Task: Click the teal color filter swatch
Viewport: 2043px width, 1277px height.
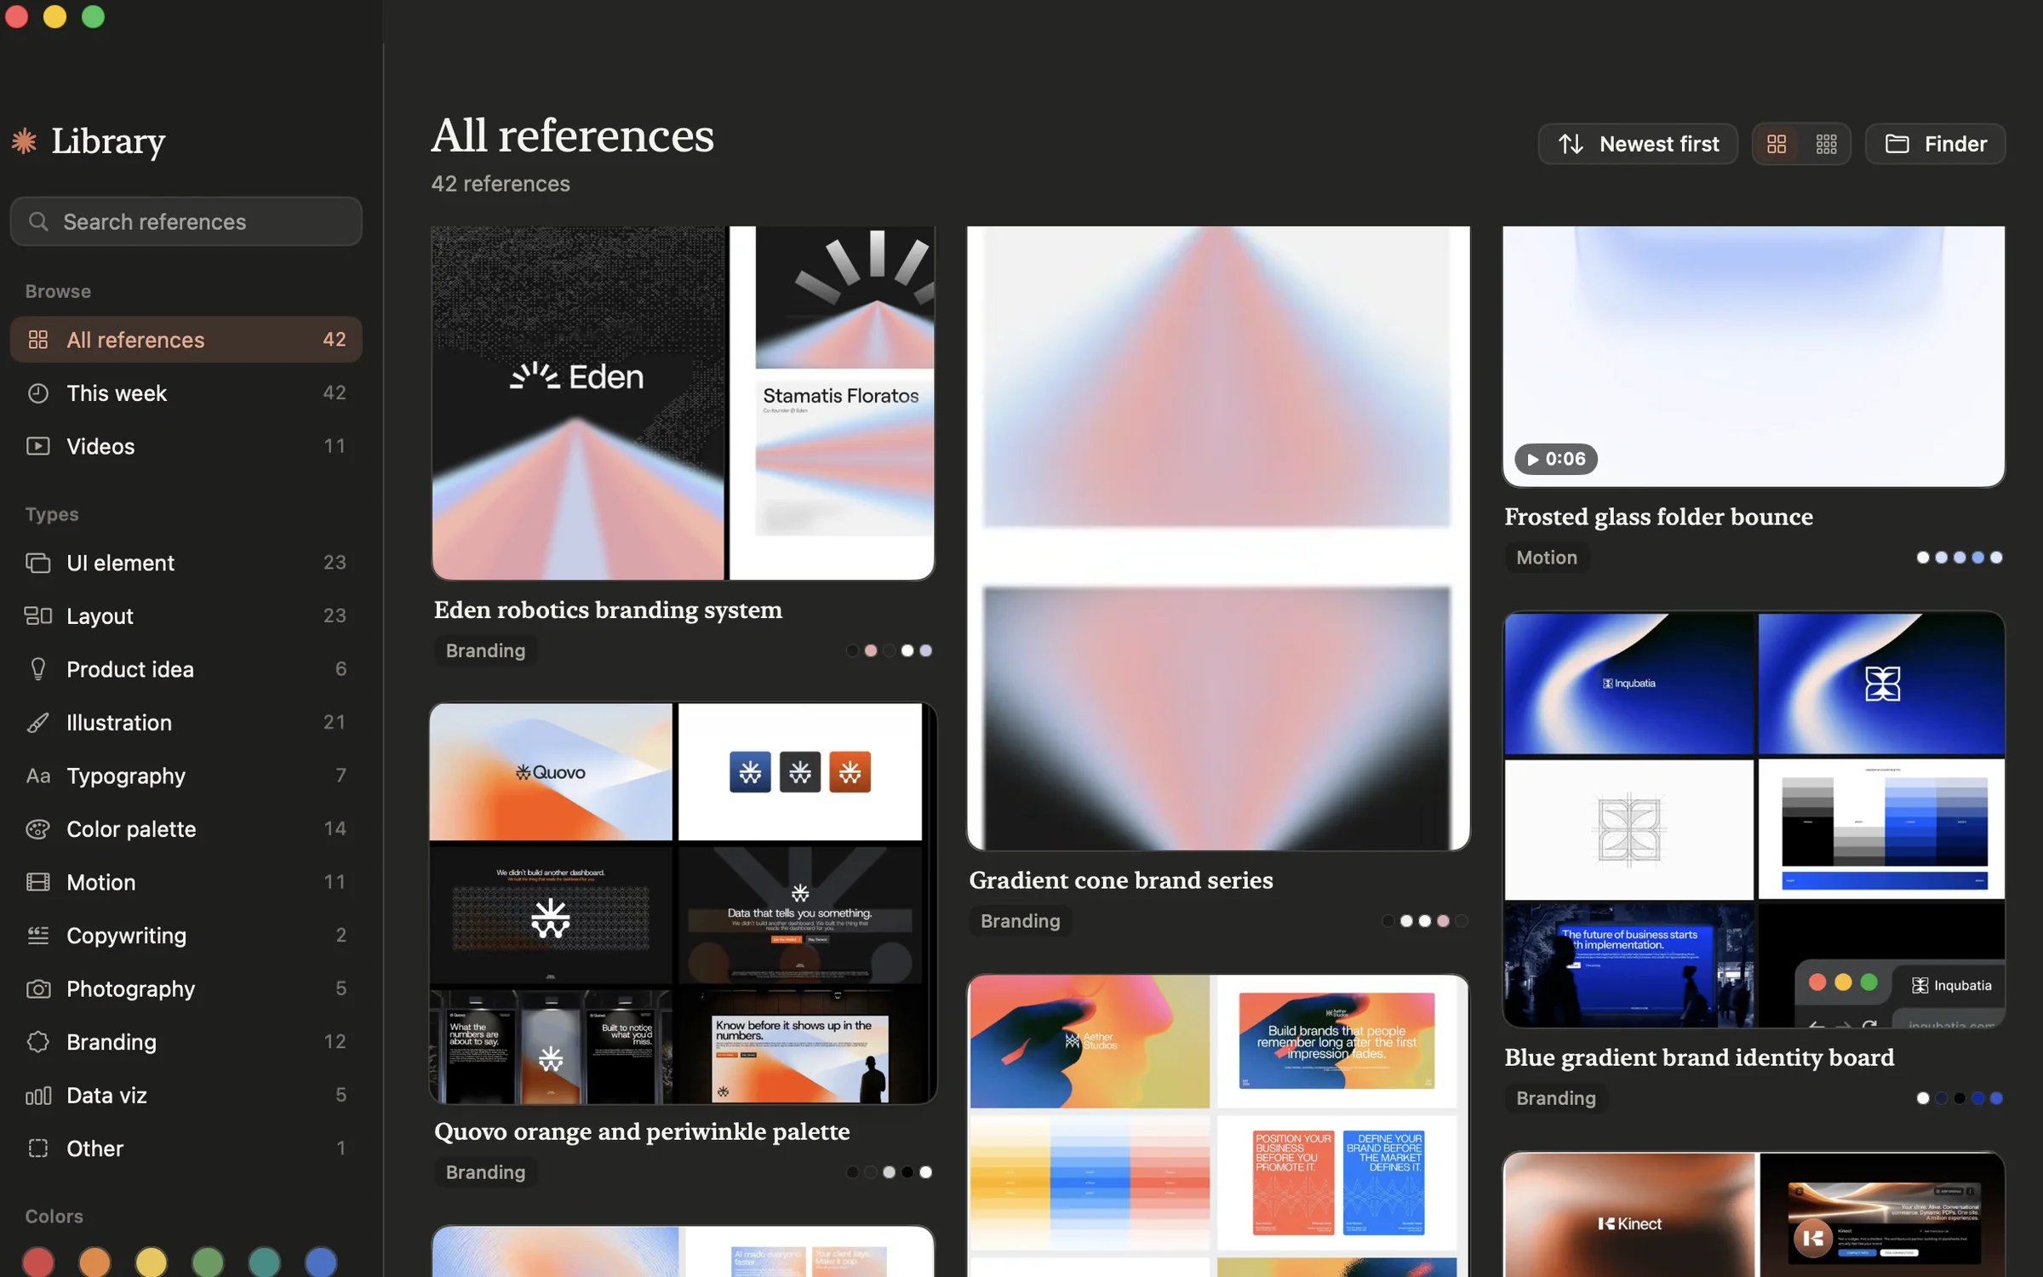Action: 265,1262
